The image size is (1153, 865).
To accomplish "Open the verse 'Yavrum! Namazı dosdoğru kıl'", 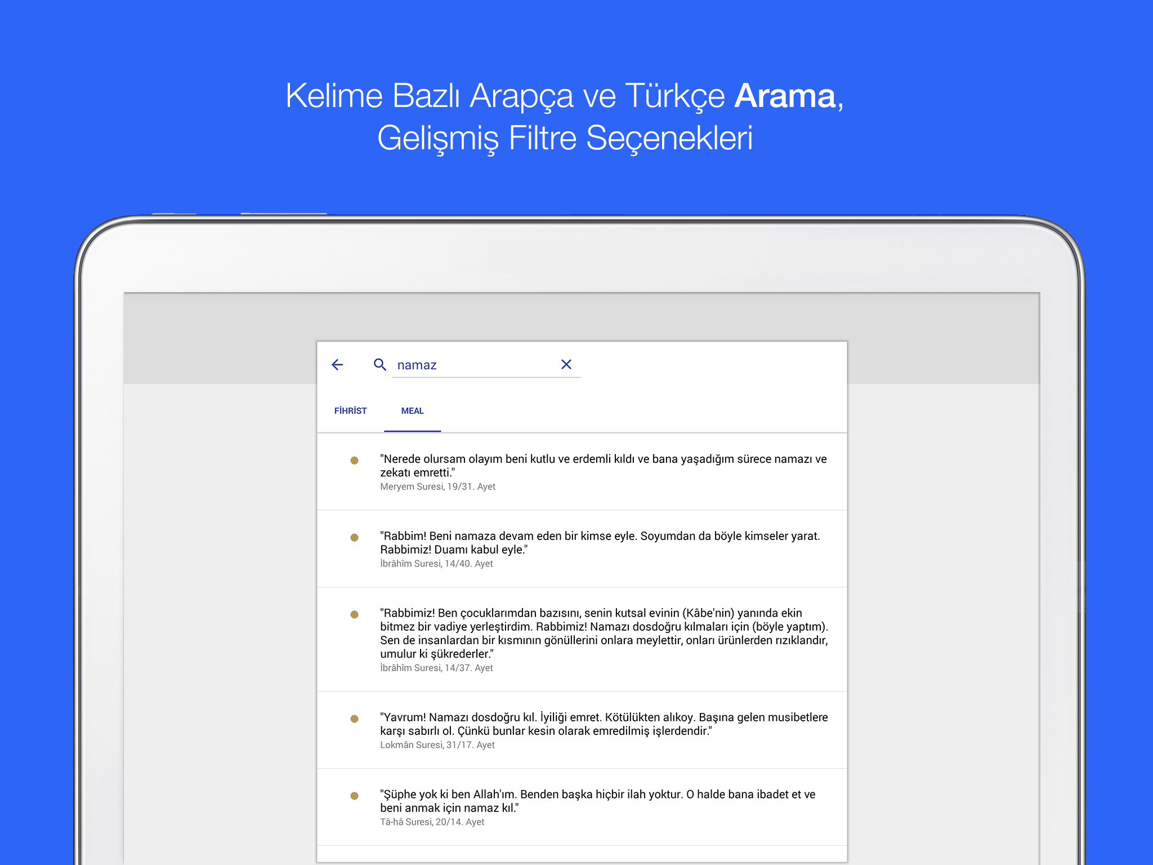I will click(582, 730).
